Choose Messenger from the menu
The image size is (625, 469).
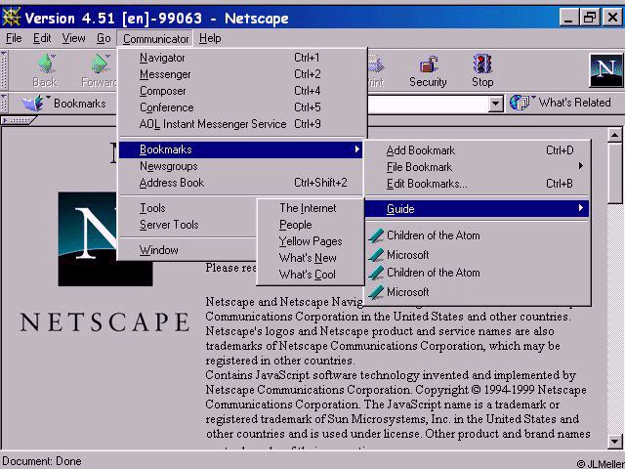(242, 74)
